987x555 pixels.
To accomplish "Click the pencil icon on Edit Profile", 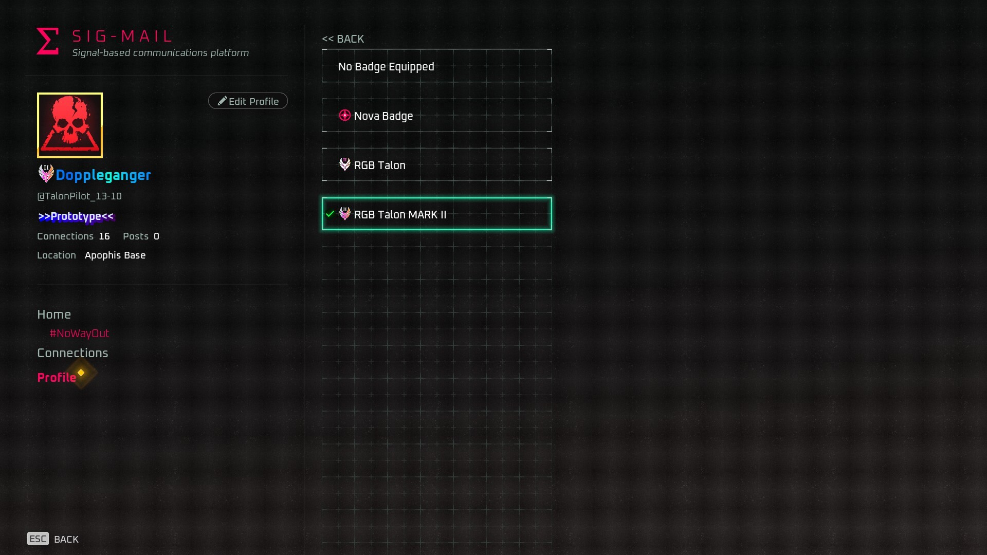I will pos(222,101).
